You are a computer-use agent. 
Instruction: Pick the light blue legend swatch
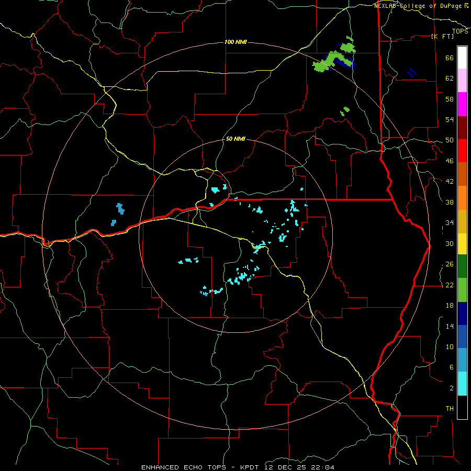point(462,360)
